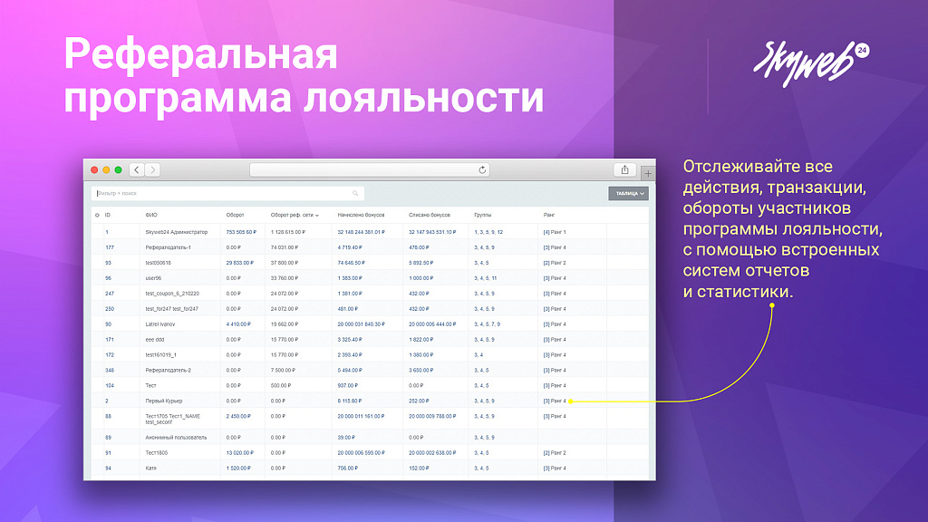Click user ID 93 link
Viewport: 928px width, 522px height.
tap(107, 262)
